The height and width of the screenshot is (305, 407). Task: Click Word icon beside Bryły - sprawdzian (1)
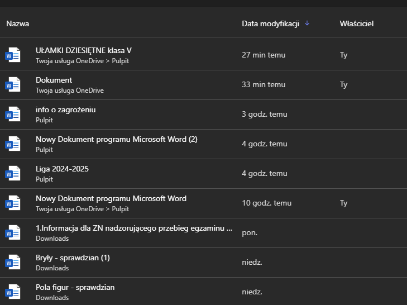tap(13, 263)
